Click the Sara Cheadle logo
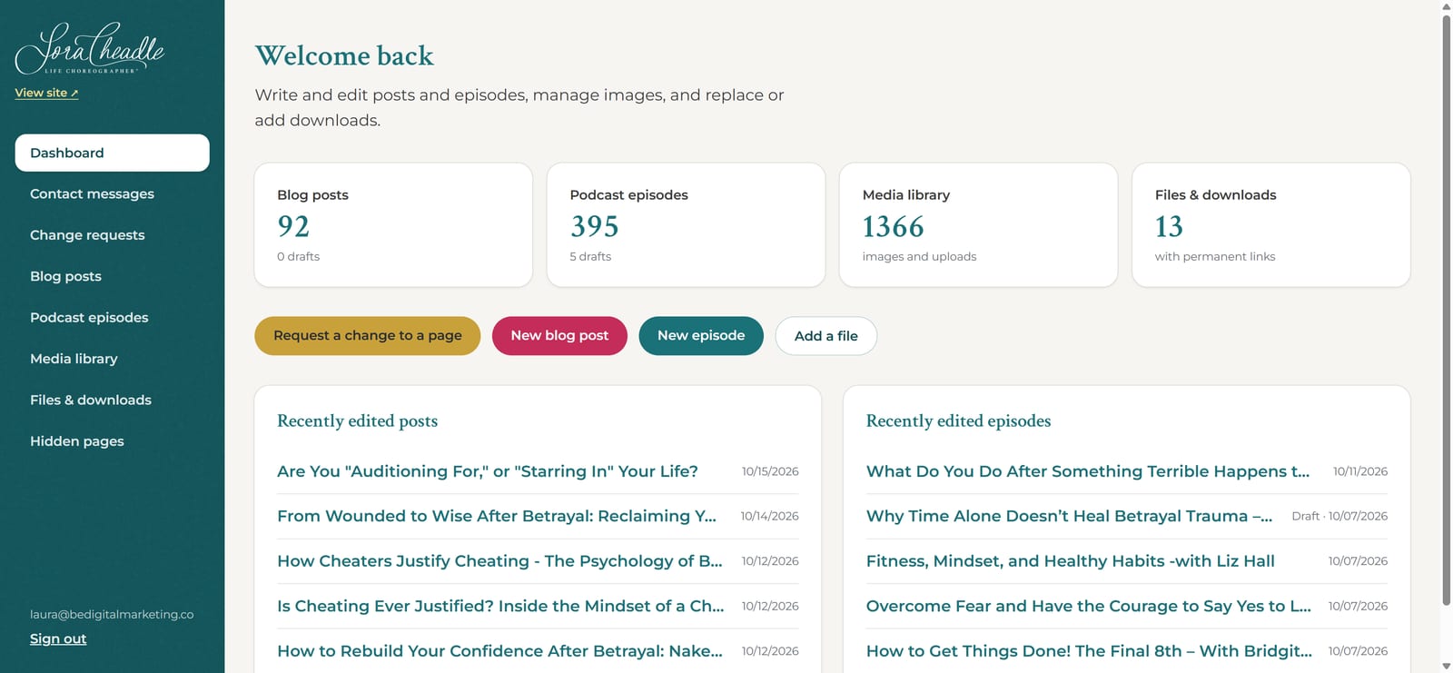The image size is (1453, 673). [90, 48]
